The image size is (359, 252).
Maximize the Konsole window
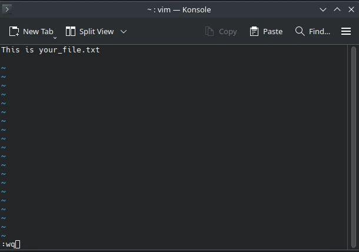(x=337, y=9)
